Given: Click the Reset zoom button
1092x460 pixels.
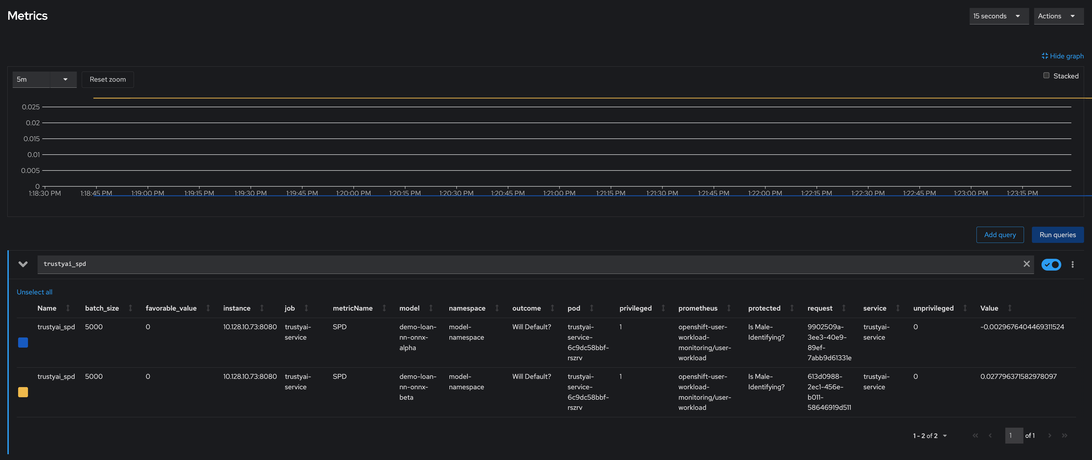Looking at the screenshot, I should click(x=108, y=79).
